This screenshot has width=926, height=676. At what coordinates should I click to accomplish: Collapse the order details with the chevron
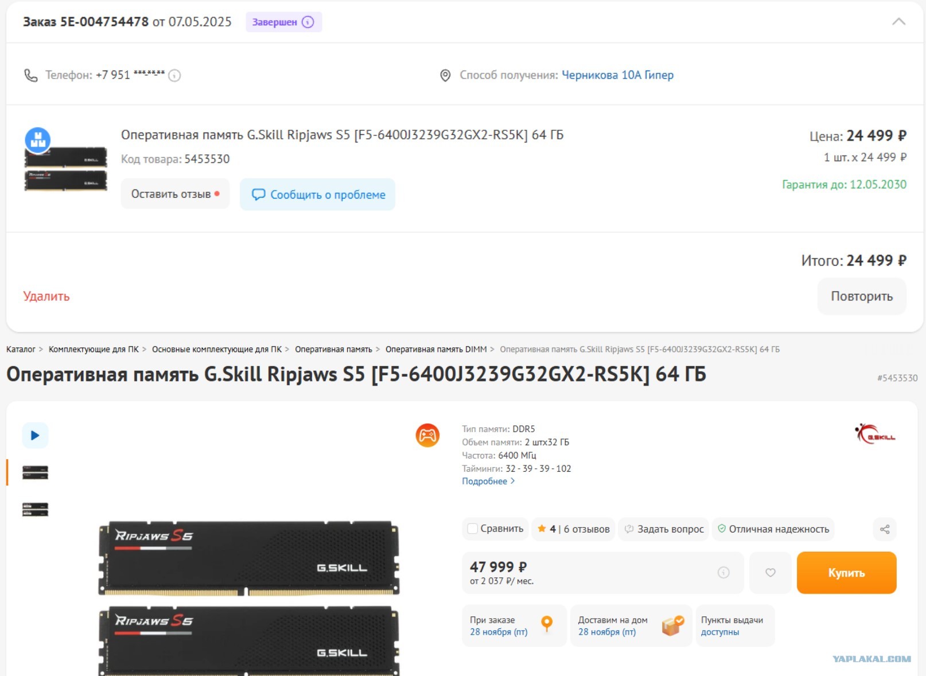point(898,22)
